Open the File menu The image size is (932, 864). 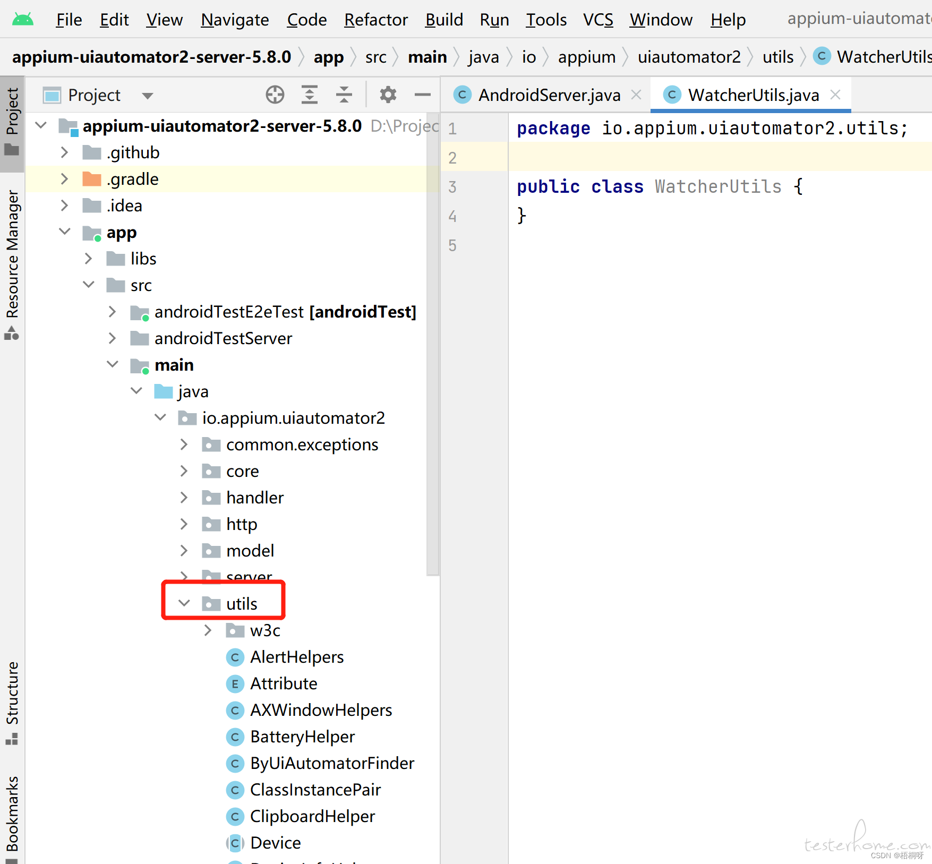(69, 20)
